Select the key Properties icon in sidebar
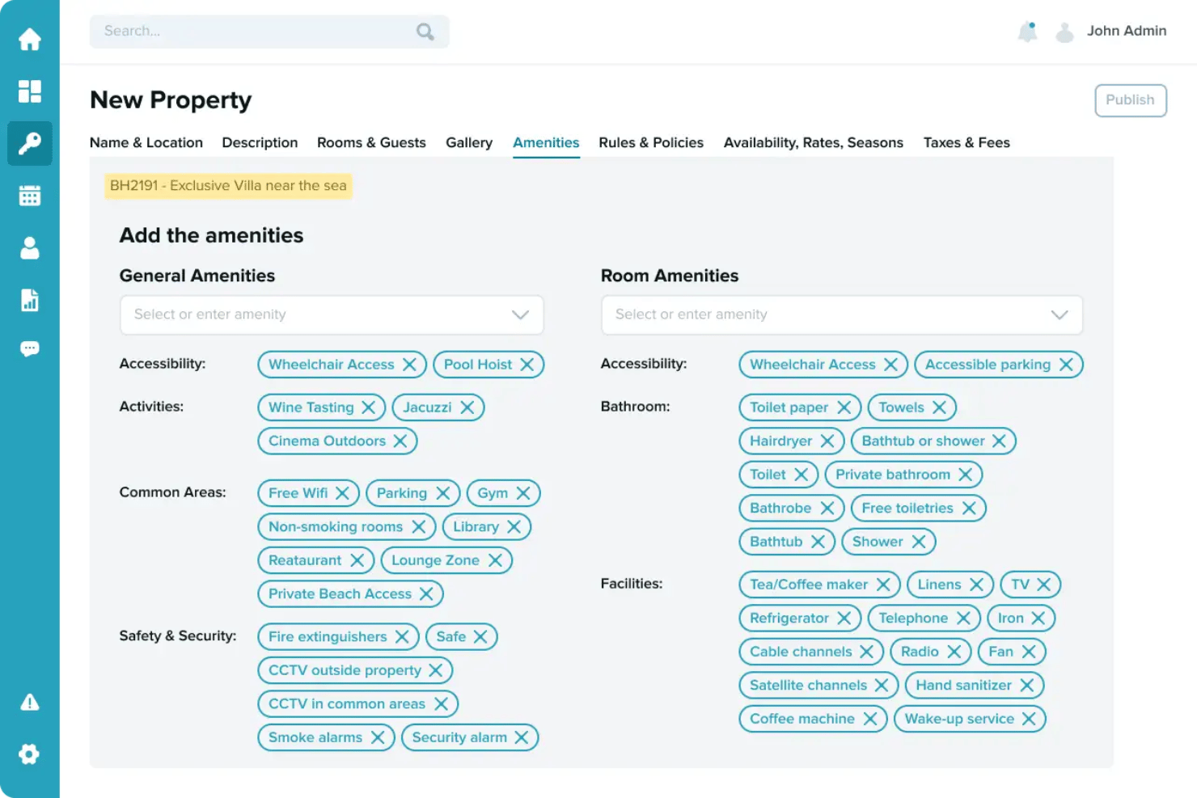Screen dimensions: 1197x798 [x=30, y=144]
